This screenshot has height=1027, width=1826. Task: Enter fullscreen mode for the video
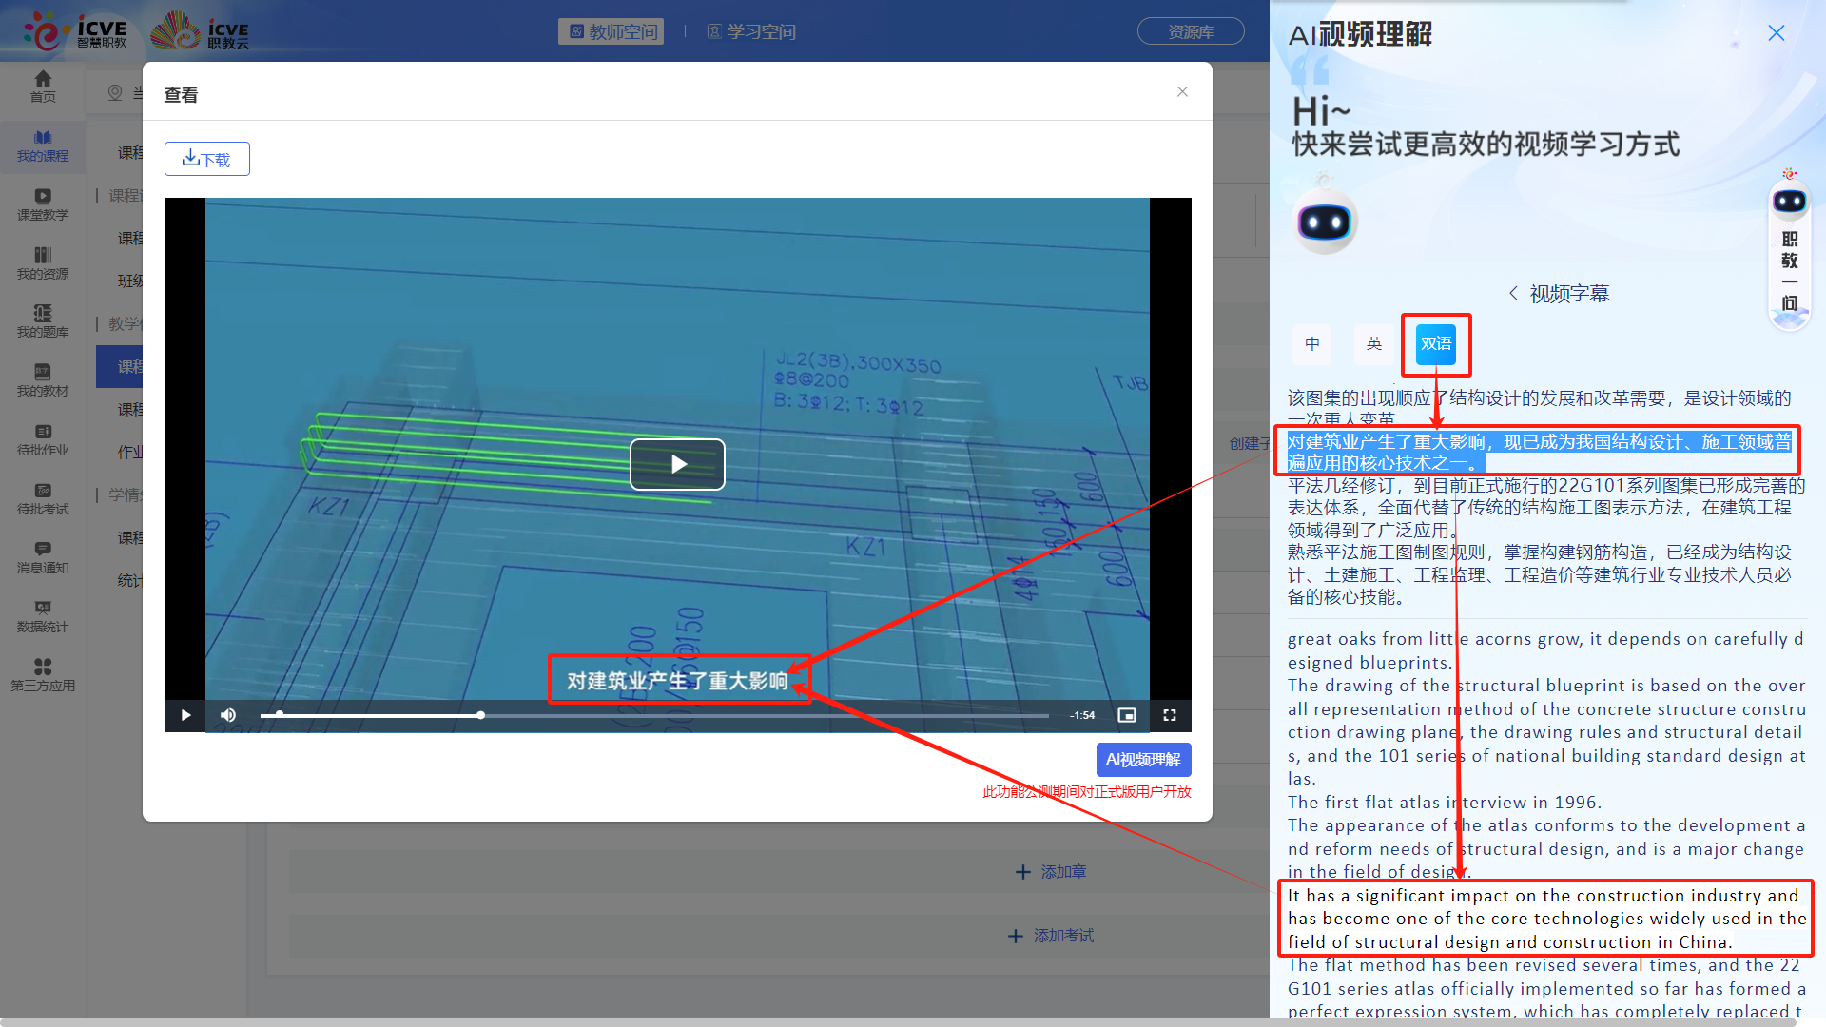pyautogui.click(x=1170, y=715)
